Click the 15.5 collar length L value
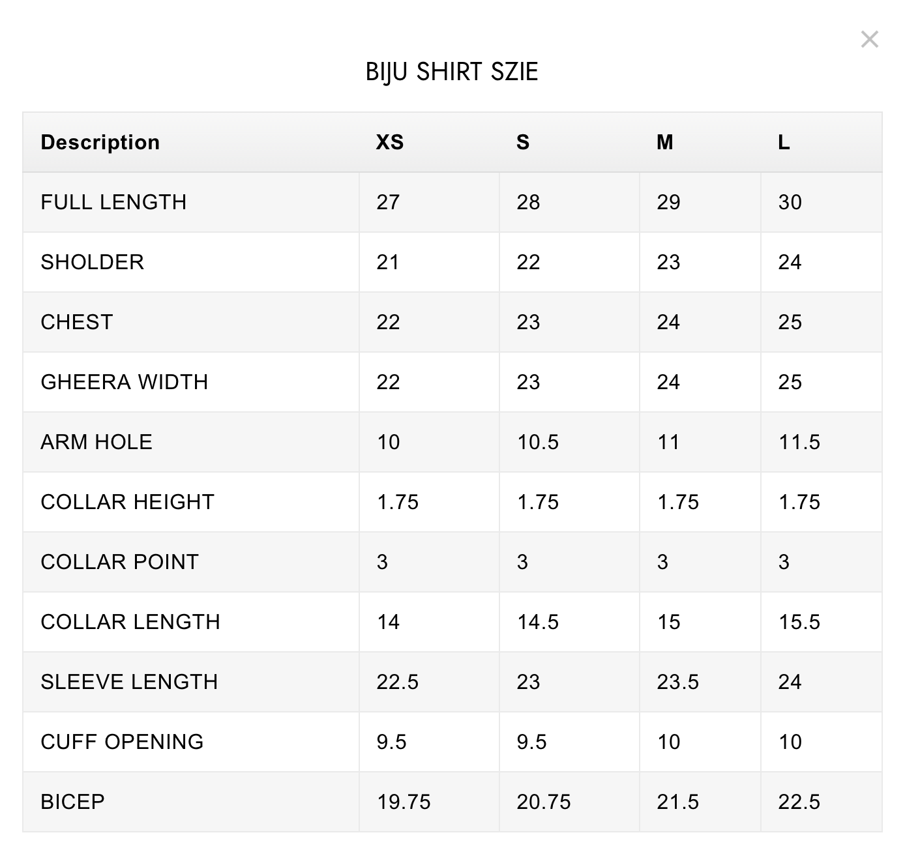Screen dimensions: 905x865 (799, 622)
